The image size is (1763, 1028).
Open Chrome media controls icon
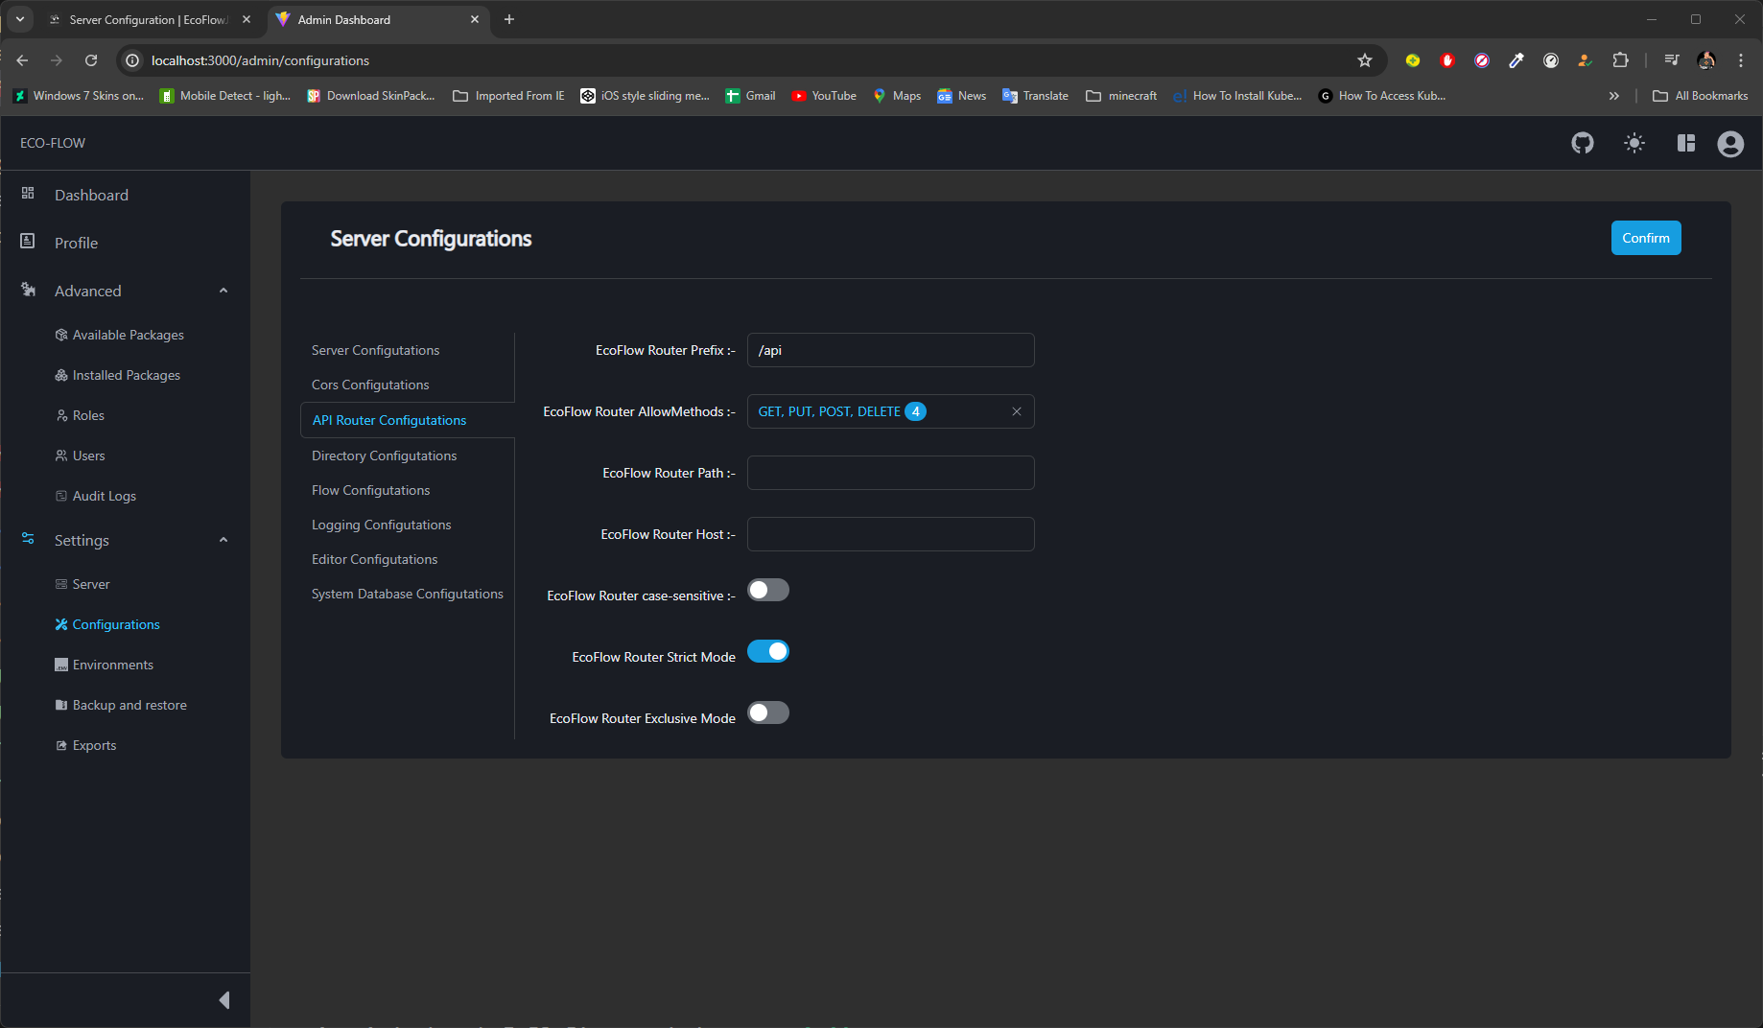(1672, 60)
